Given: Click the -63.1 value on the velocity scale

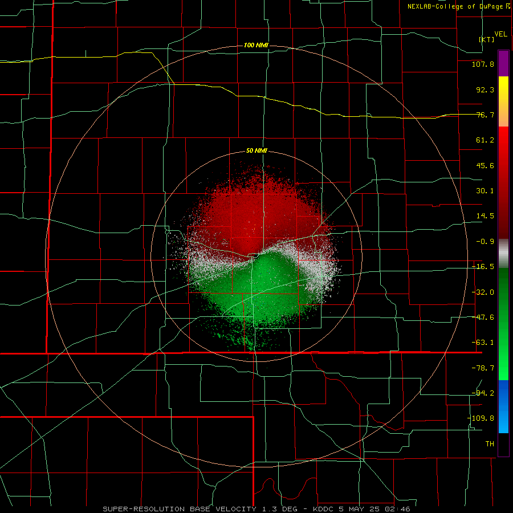Looking at the screenshot, I should click(x=483, y=343).
